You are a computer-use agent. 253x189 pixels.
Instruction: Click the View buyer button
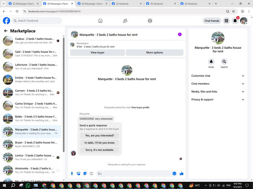point(98,52)
